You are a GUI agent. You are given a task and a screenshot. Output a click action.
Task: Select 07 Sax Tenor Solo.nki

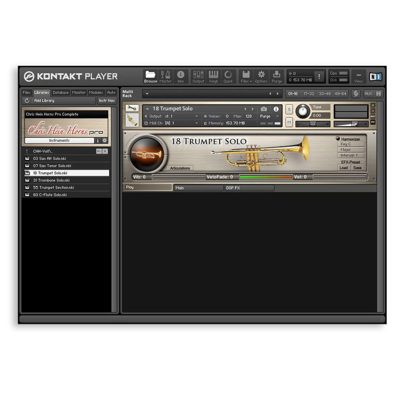pos(67,166)
